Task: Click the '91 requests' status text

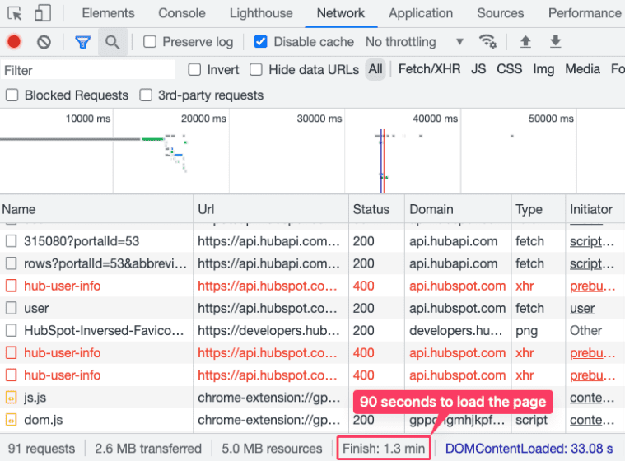Action: (x=41, y=449)
